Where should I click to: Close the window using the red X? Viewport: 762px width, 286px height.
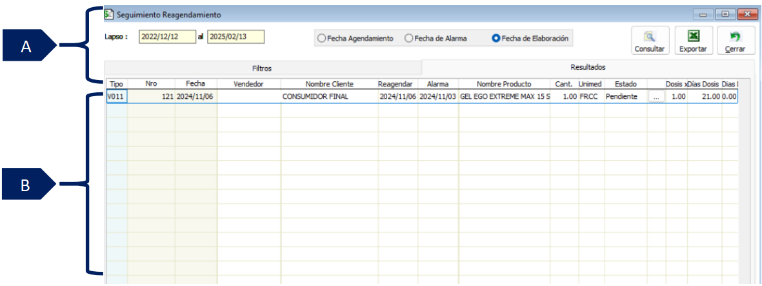[747, 15]
